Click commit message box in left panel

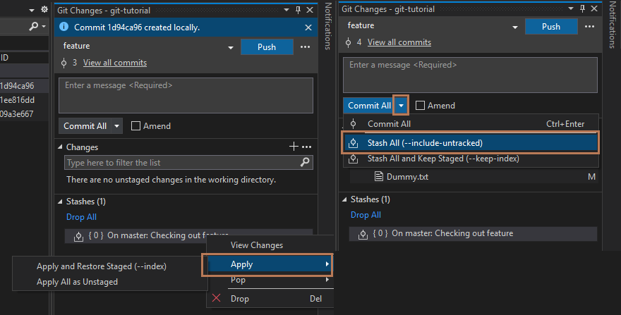pyautogui.click(x=186, y=95)
